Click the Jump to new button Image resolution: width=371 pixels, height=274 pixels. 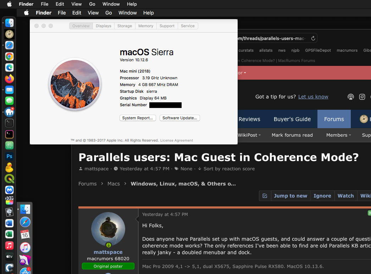tap(290, 196)
